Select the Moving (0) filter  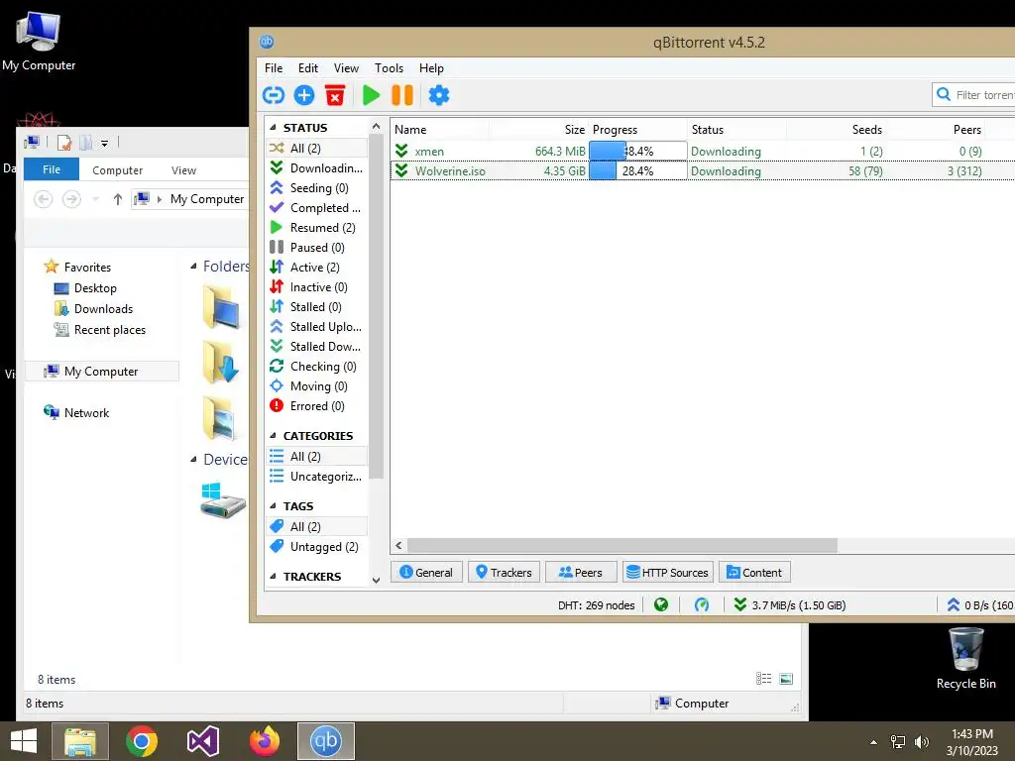tap(316, 386)
